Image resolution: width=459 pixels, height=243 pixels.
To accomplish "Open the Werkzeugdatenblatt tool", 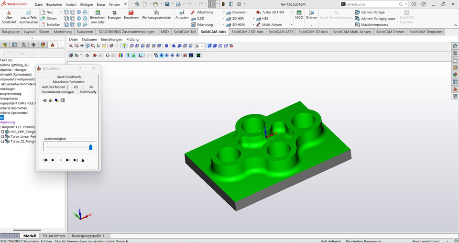I will point(156,14).
